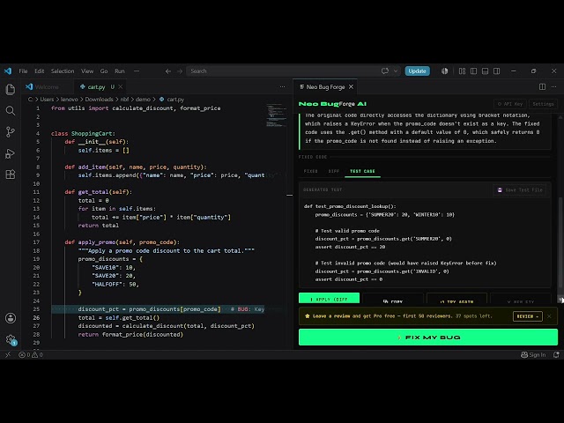Open the Selection menu
This screenshot has width=564, height=423.
(63, 71)
